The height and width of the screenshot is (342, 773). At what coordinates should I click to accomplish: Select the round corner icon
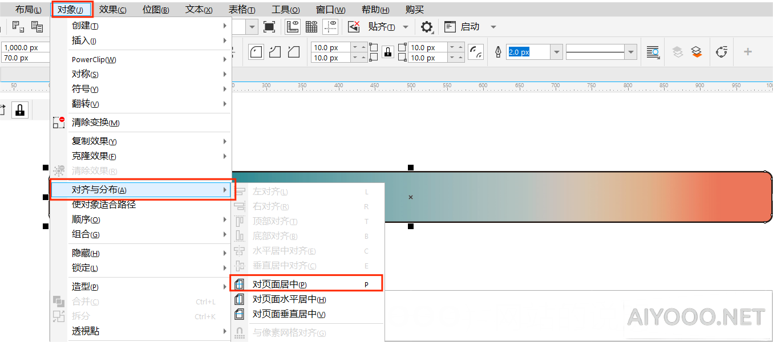click(257, 52)
